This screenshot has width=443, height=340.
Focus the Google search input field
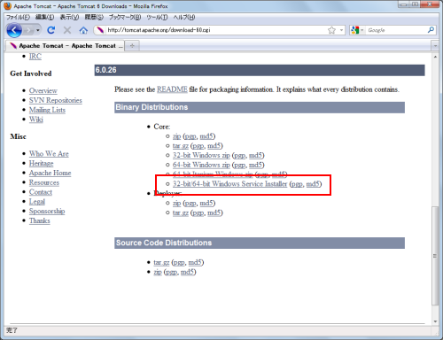tap(397, 30)
